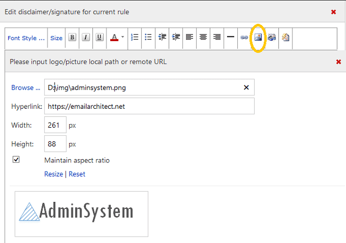346x243 pixels.
Task: Insert horizontal line
Action: tap(231, 37)
